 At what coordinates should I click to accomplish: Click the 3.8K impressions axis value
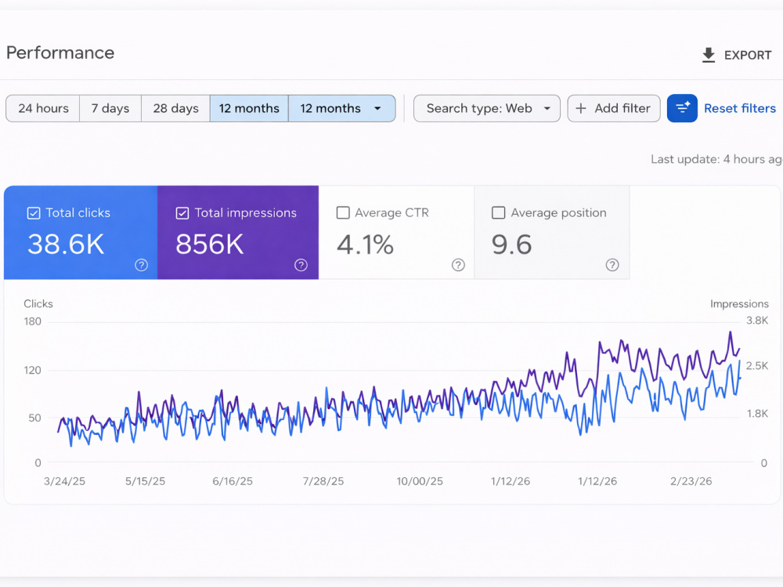click(757, 321)
